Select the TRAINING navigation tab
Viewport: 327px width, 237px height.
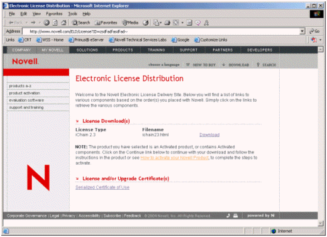157,50
